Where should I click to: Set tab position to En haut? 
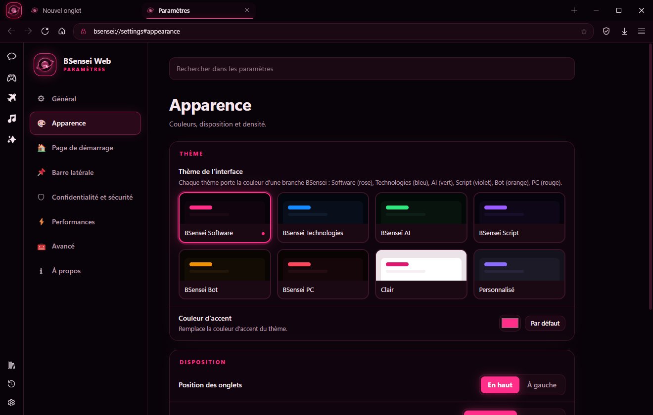[500, 385]
